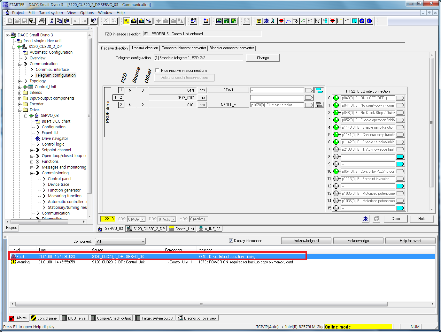The height and width of the screenshot is (332, 441).
Task: Collapse the Commissioning tree node
Action: (x=32, y=173)
